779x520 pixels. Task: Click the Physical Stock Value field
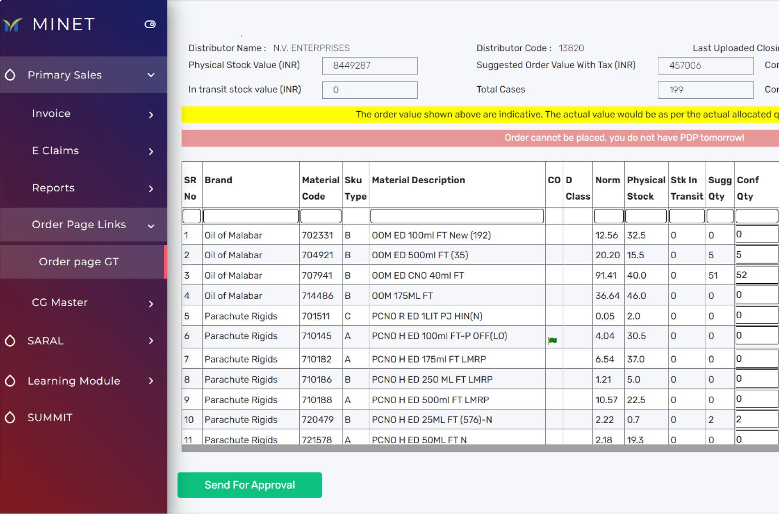[370, 66]
